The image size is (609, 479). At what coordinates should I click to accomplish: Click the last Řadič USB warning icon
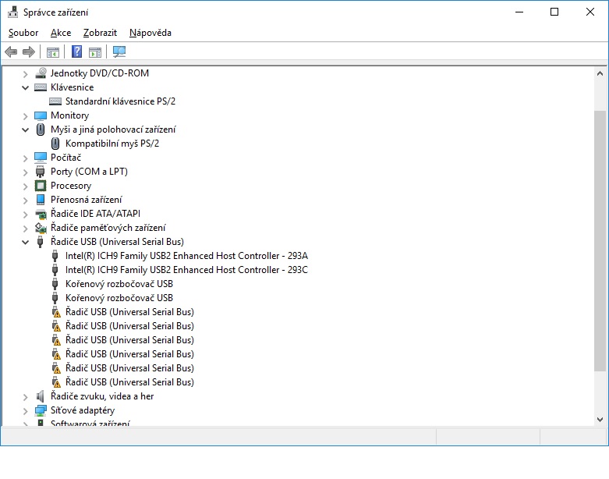(x=56, y=382)
